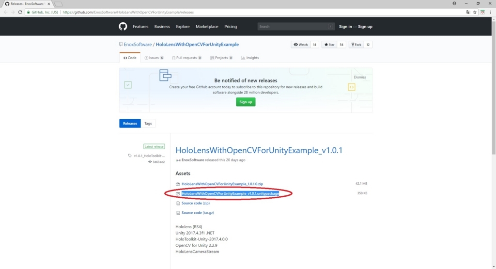Click the Business menu item
Screen dimensions: 496x269
click(162, 27)
